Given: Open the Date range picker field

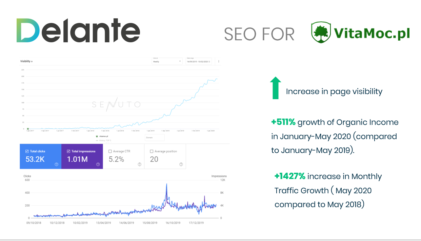Looking at the screenshot, I should tap(199, 61).
